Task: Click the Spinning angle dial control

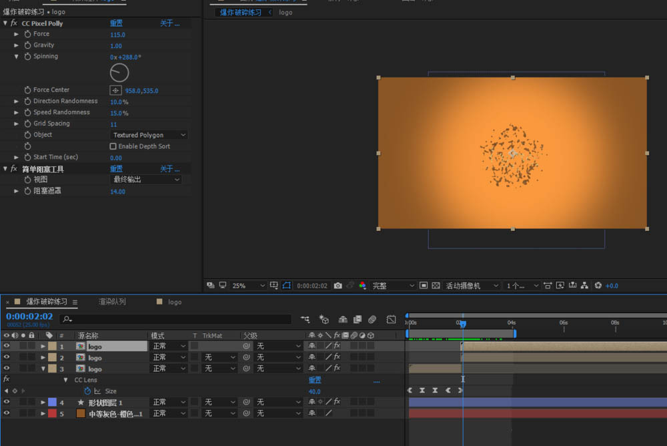Action: pyautogui.click(x=119, y=73)
